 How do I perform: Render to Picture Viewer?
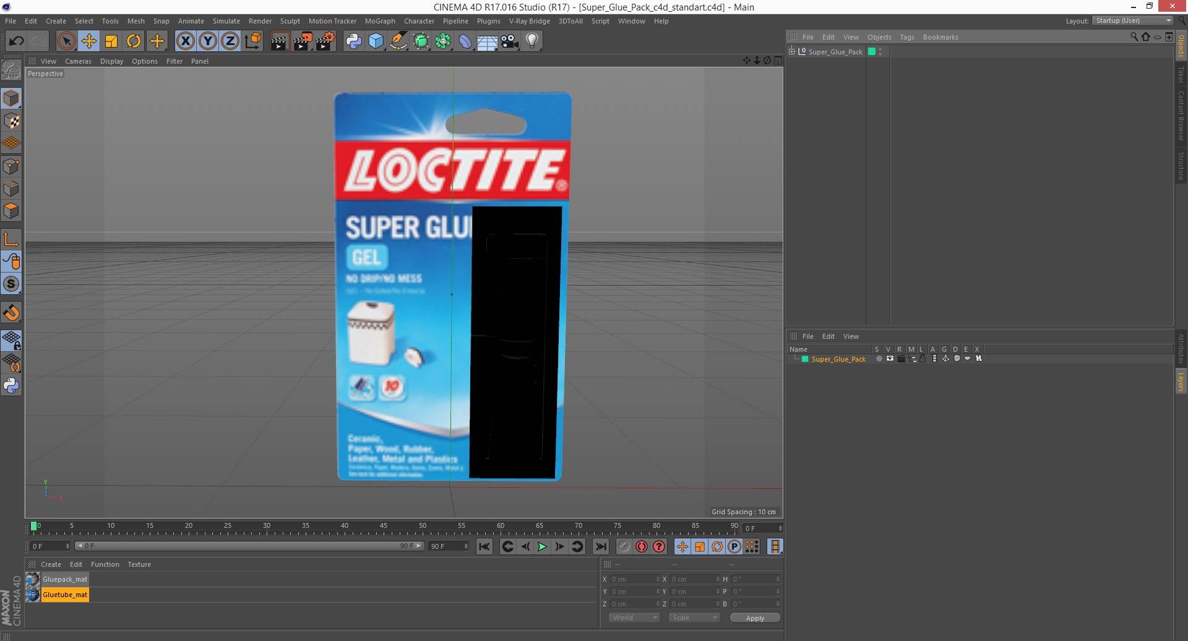coord(303,41)
